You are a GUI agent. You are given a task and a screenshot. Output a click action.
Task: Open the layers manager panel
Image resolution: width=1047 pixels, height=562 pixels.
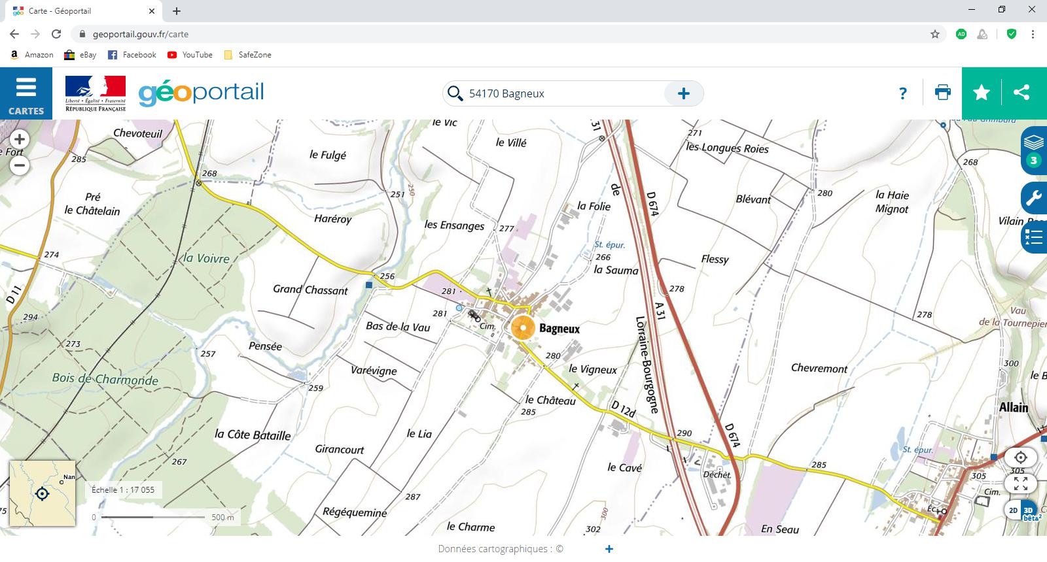click(1034, 150)
